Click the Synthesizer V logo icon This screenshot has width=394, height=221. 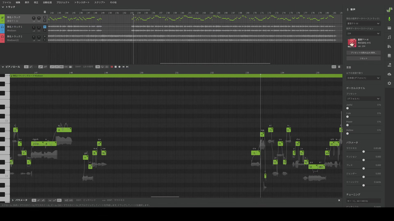389,9
